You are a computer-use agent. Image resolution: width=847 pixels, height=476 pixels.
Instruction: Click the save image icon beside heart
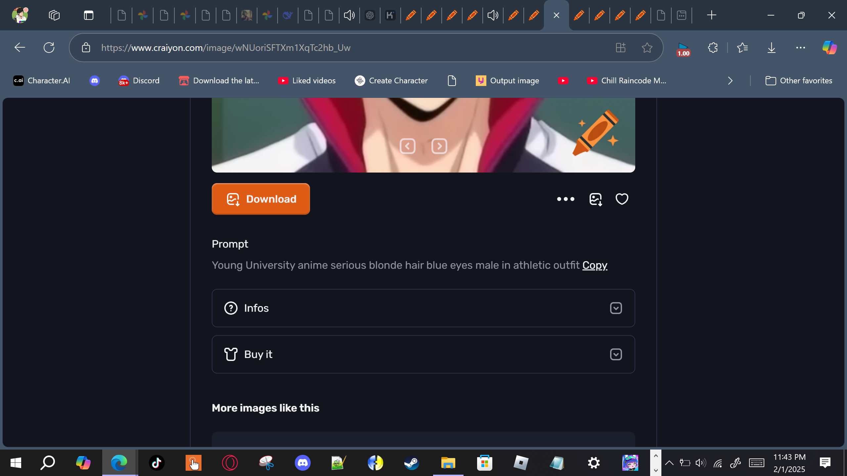(x=596, y=199)
